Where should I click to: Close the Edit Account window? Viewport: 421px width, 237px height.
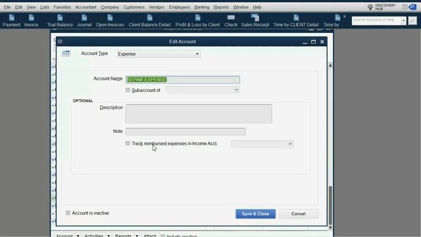tap(322, 41)
